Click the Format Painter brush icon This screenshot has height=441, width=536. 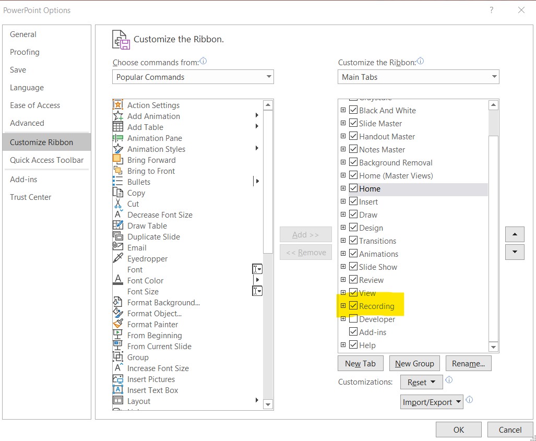[x=118, y=324]
